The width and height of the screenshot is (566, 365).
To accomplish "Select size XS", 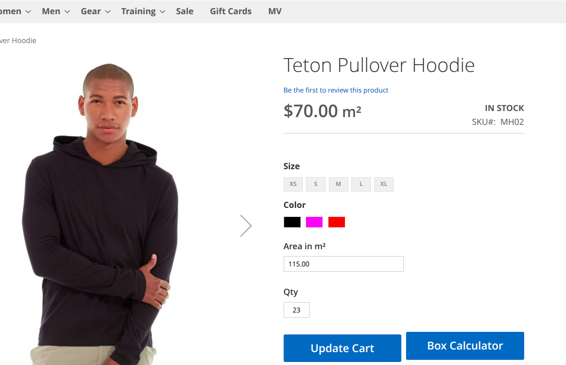I will click(293, 184).
